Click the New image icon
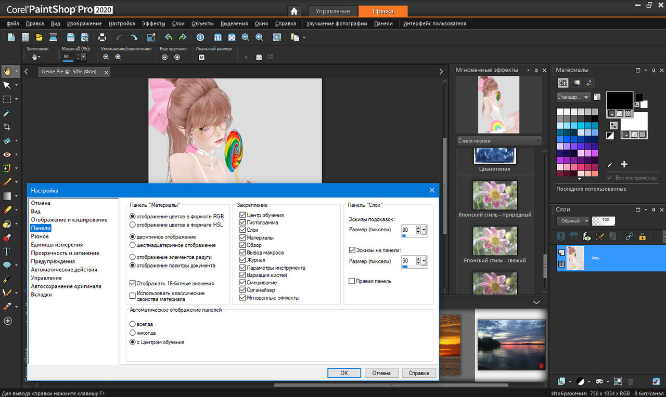 [x=11, y=37]
